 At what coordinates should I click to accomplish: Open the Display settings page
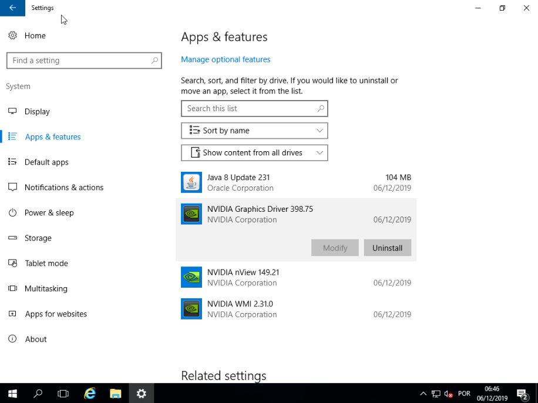(x=37, y=112)
